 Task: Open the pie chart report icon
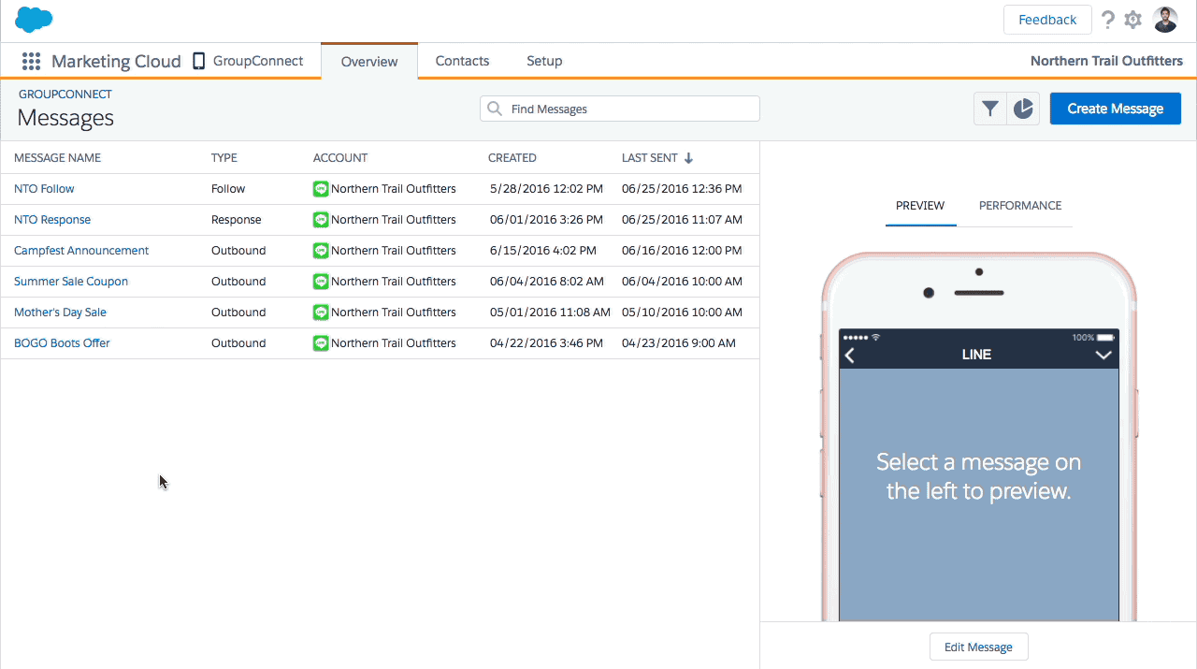(x=1023, y=109)
